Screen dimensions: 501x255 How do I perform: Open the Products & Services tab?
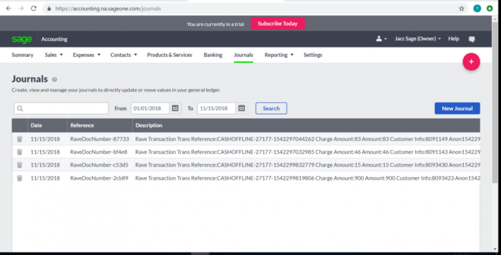pos(170,55)
